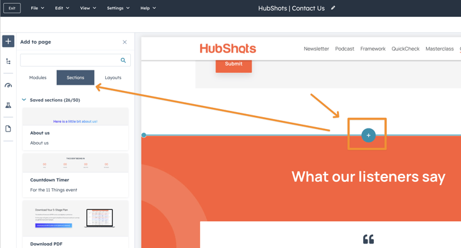Screen dimensions: 461x248
Task: Click the HubShots | Contact Us page title
Action: pyautogui.click(x=292, y=8)
